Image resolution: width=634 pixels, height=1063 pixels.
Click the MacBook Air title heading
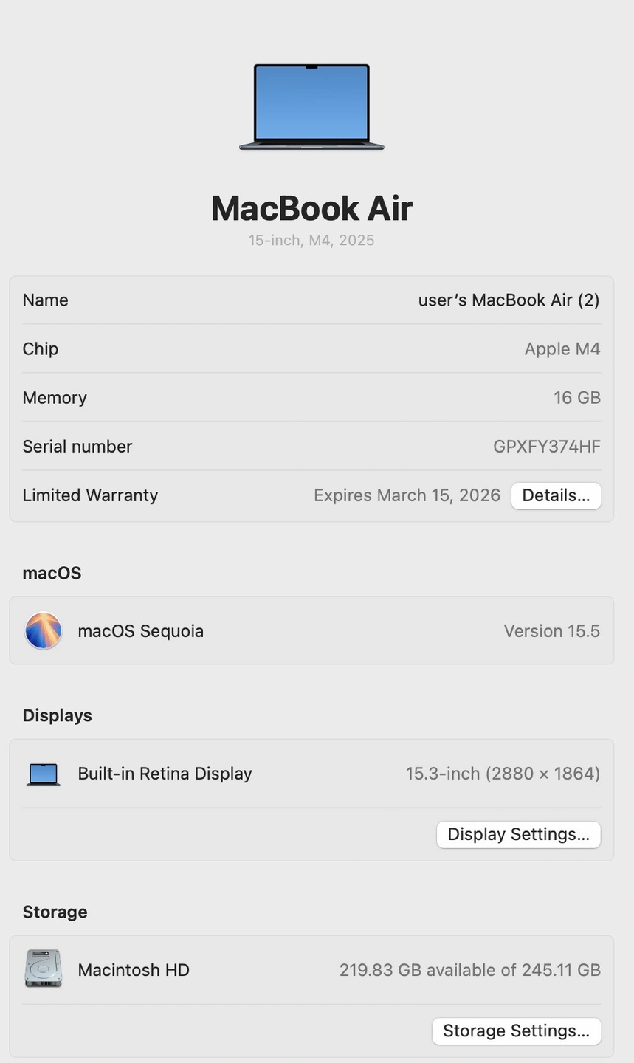[x=311, y=208]
